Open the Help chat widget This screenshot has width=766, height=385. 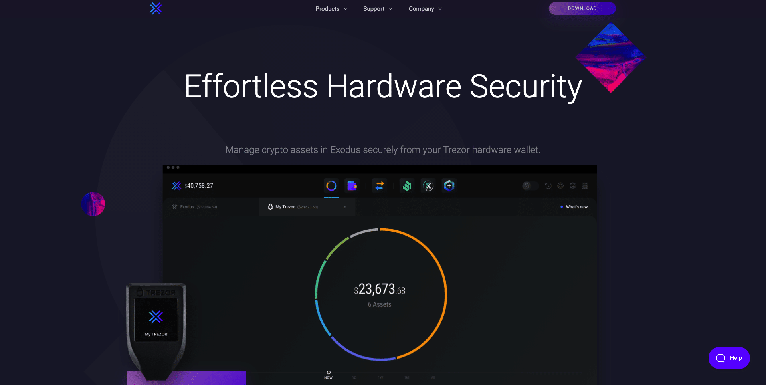[729, 358]
